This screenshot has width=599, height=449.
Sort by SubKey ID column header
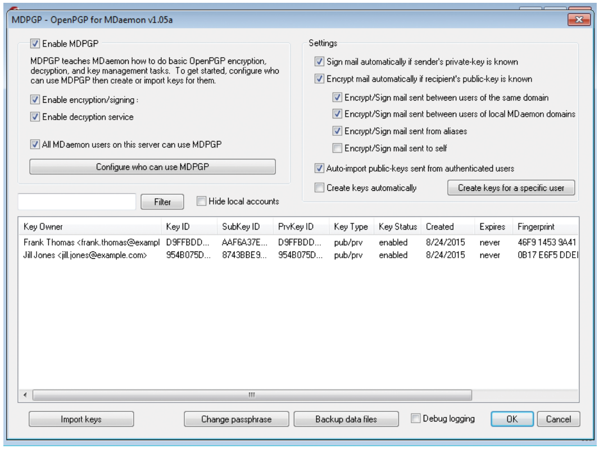tap(245, 227)
